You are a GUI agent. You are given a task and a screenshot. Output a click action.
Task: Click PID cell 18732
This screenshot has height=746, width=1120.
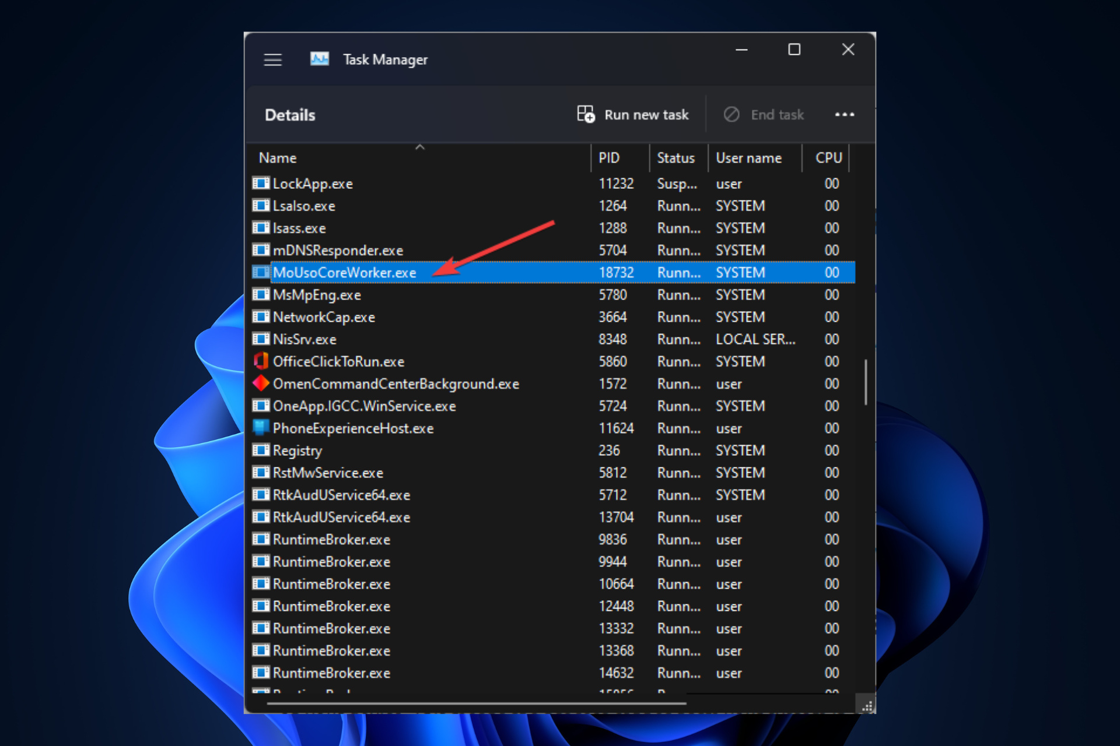click(616, 272)
